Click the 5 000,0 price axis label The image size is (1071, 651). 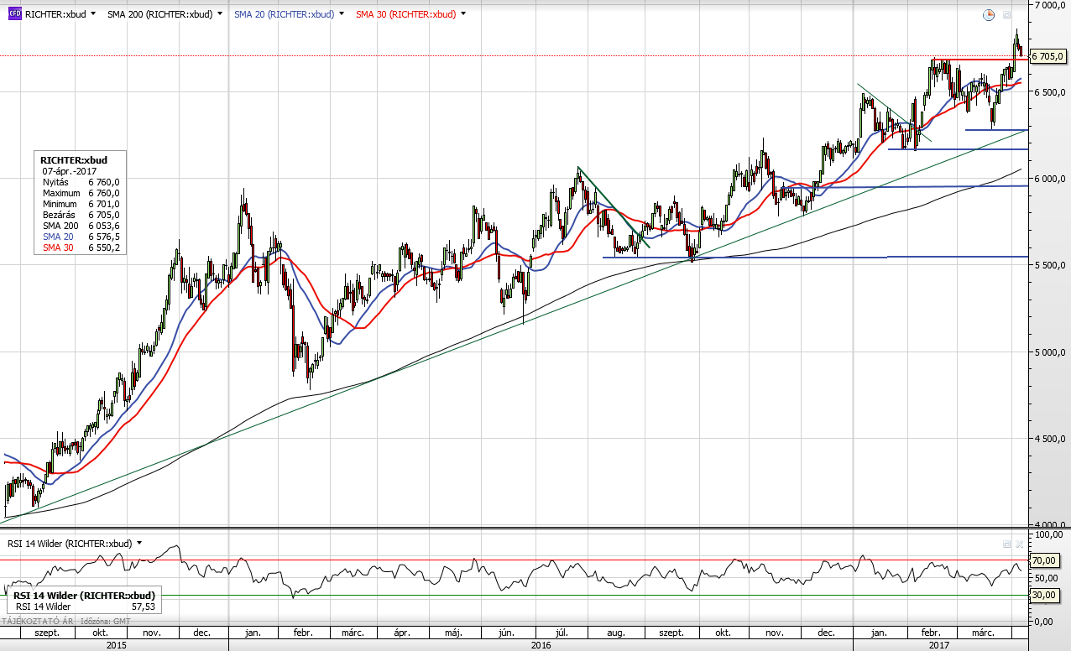[1048, 352]
